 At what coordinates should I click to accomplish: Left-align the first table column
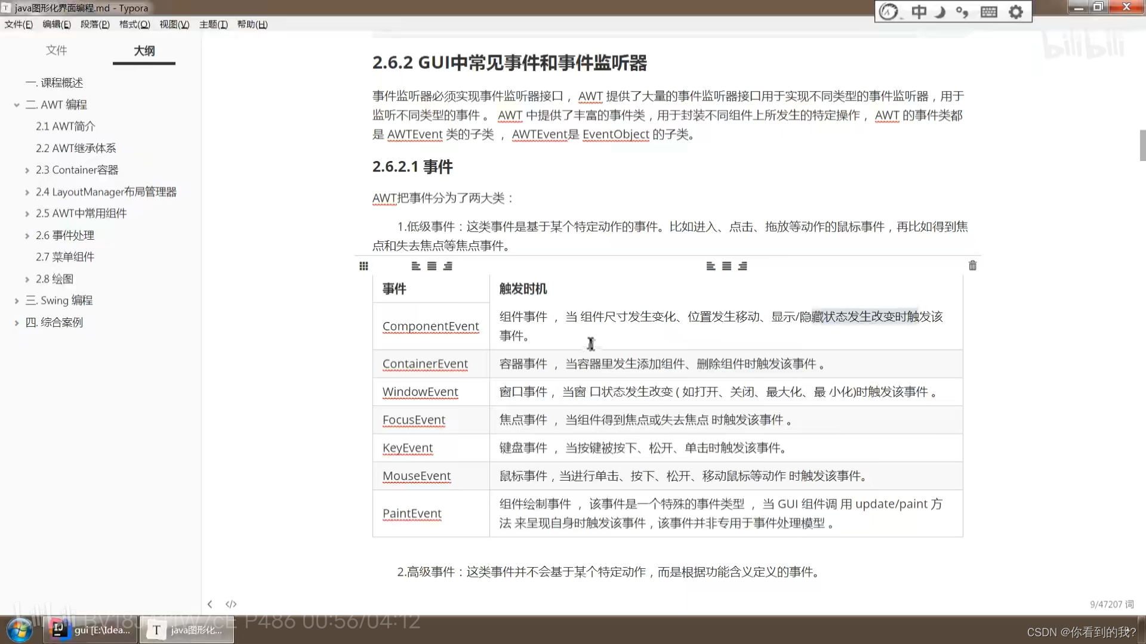pyautogui.click(x=416, y=266)
